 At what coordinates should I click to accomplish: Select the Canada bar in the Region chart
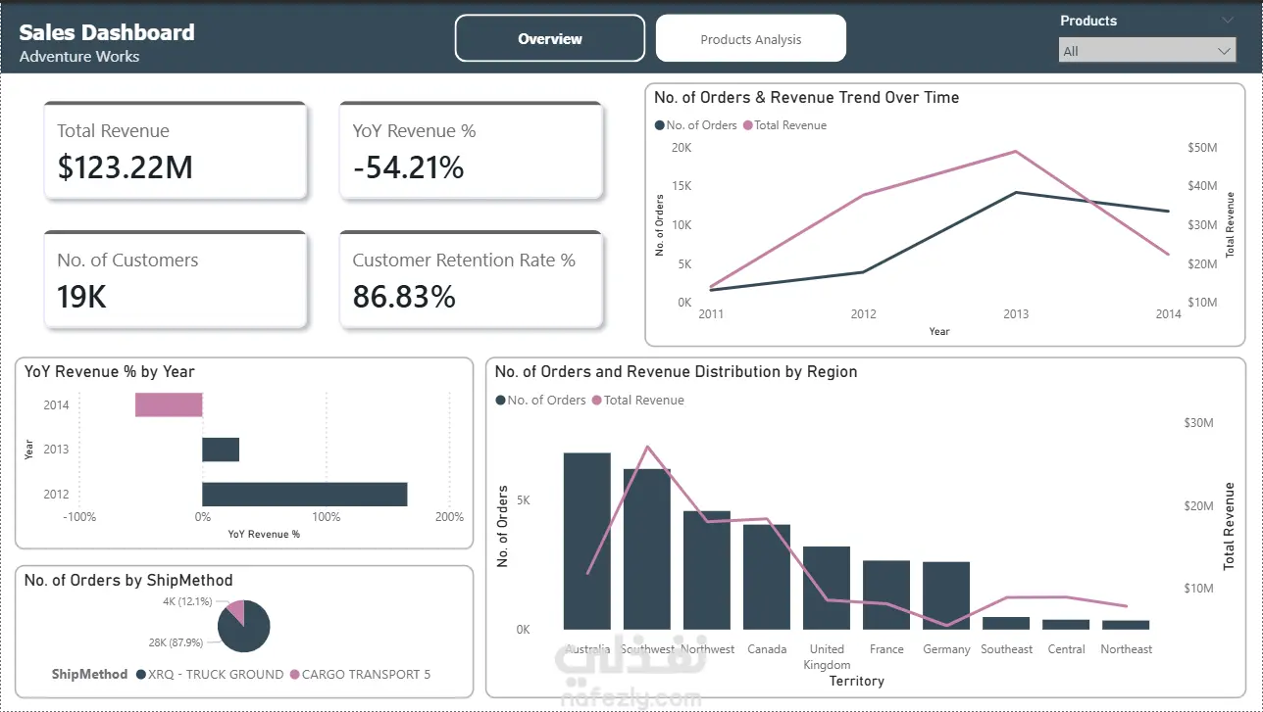click(766, 576)
